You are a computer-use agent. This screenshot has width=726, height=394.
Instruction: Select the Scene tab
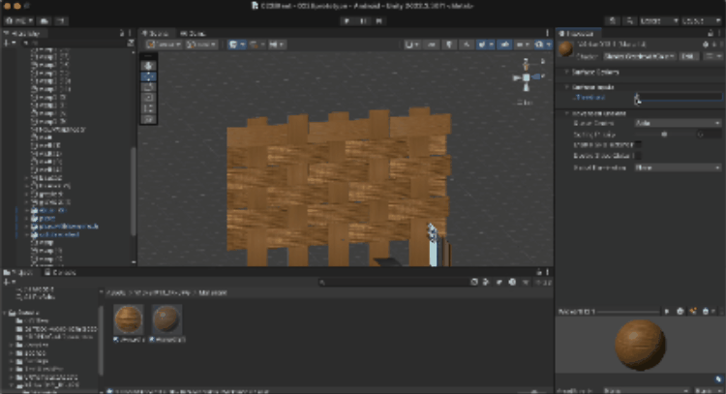tap(156, 33)
